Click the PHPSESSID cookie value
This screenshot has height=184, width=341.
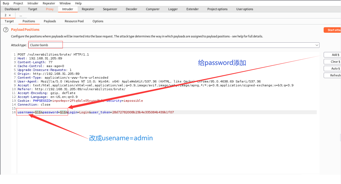click(78, 101)
